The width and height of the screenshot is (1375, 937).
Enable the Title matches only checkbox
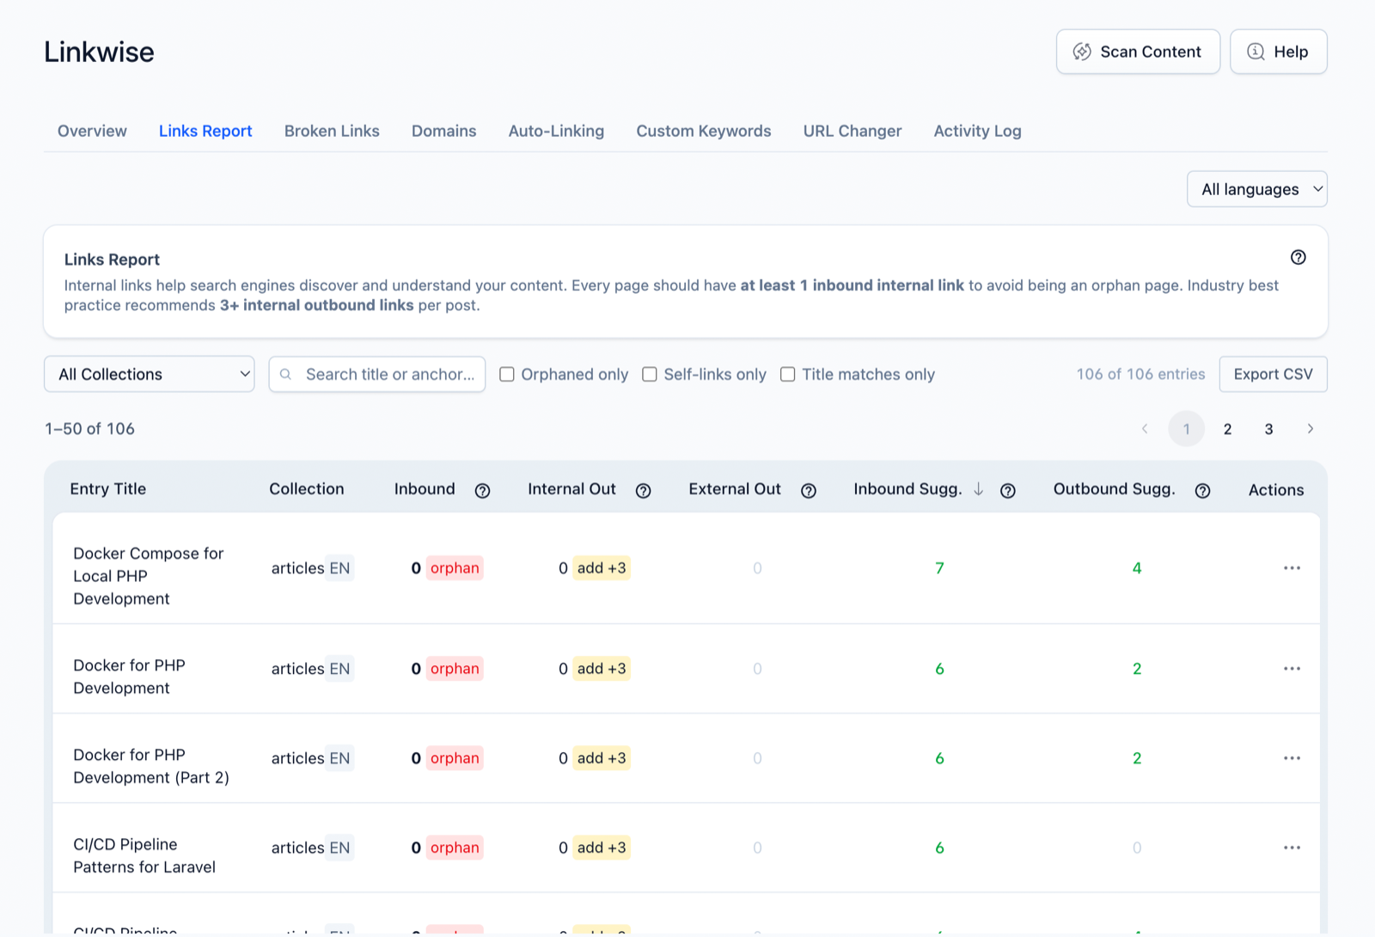pyautogui.click(x=787, y=374)
